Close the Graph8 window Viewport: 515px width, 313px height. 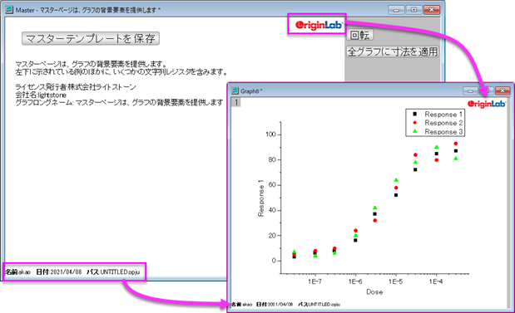click(503, 90)
